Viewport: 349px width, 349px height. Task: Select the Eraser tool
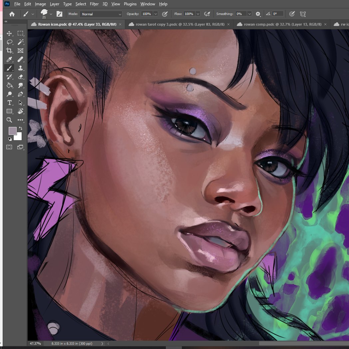20,77
